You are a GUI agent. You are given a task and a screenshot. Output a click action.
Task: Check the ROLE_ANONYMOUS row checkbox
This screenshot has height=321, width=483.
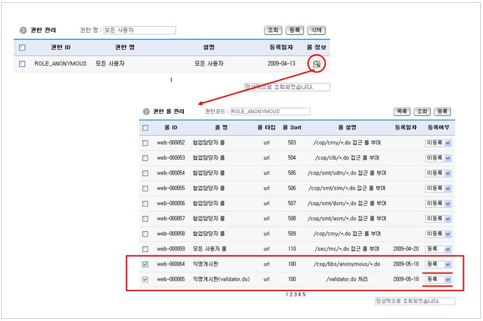pyautogui.click(x=23, y=64)
